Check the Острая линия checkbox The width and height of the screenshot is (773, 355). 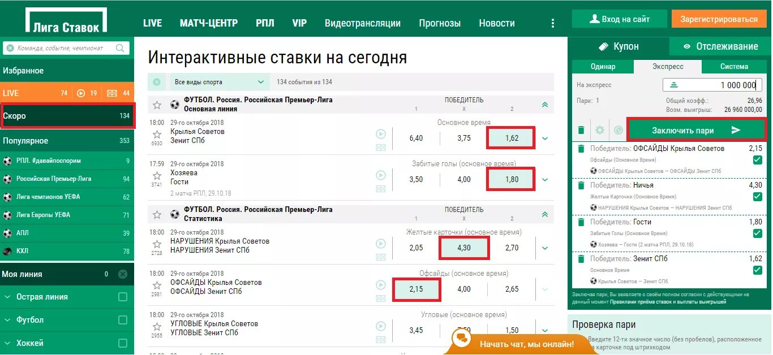click(x=123, y=297)
